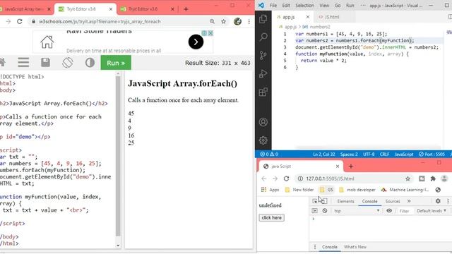
Task: Click the "click here" button
Action: (271, 218)
